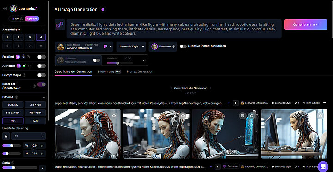
Task: Enable the Alchemie toggle
Action: pos(42,66)
